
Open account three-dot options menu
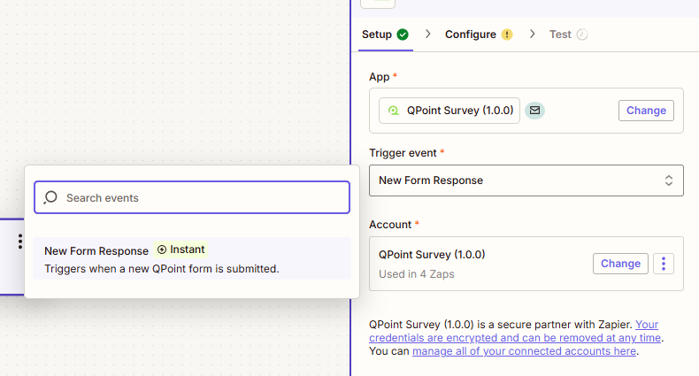664,264
